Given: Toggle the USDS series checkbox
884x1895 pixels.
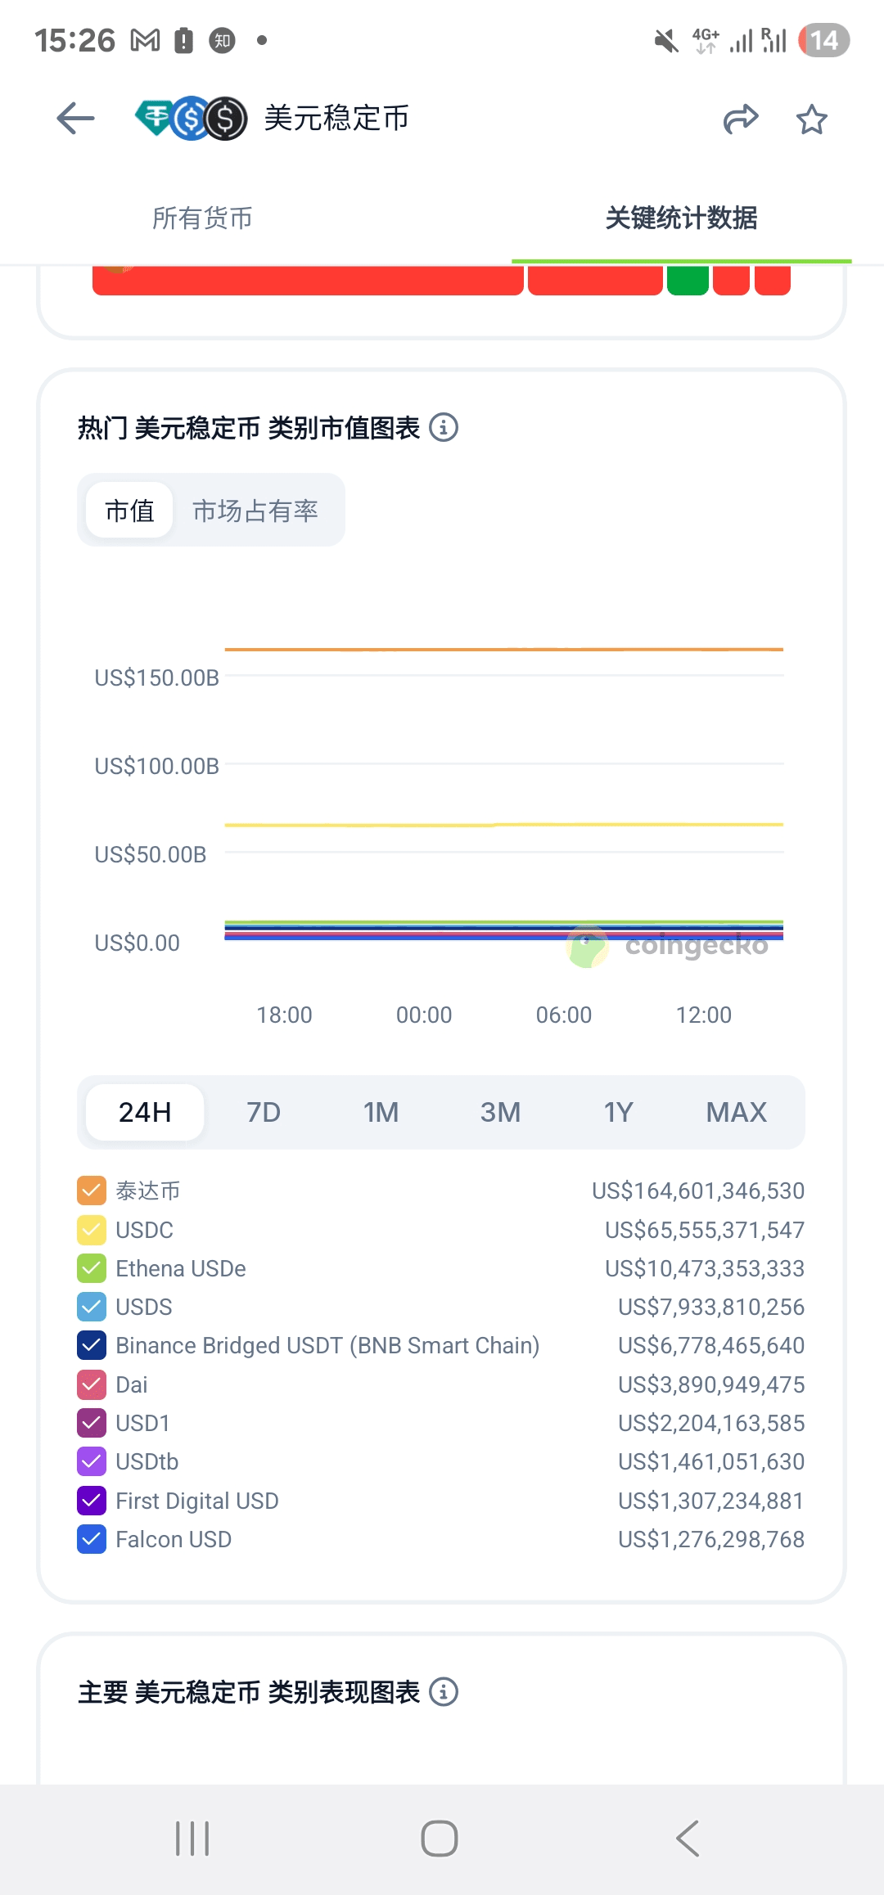Looking at the screenshot, I should coord(92,1307).
